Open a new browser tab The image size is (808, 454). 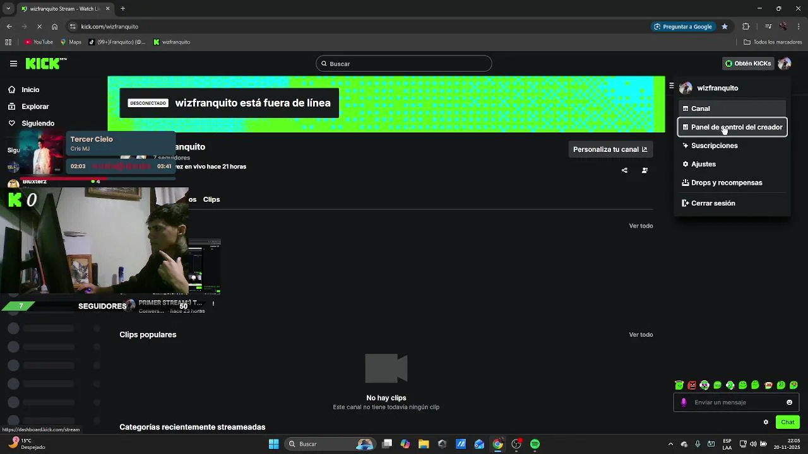click(x=122, y=9)
